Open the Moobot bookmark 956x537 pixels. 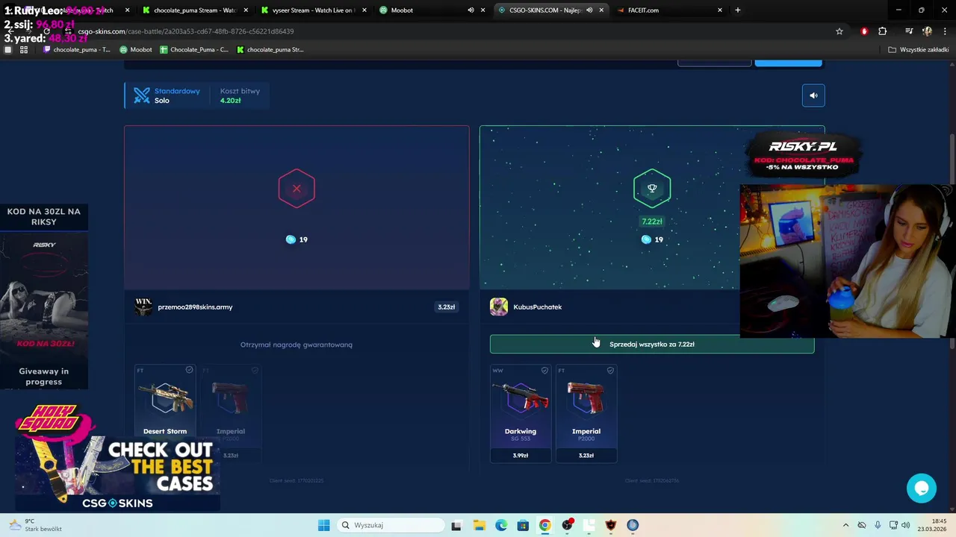pos(136,50)
